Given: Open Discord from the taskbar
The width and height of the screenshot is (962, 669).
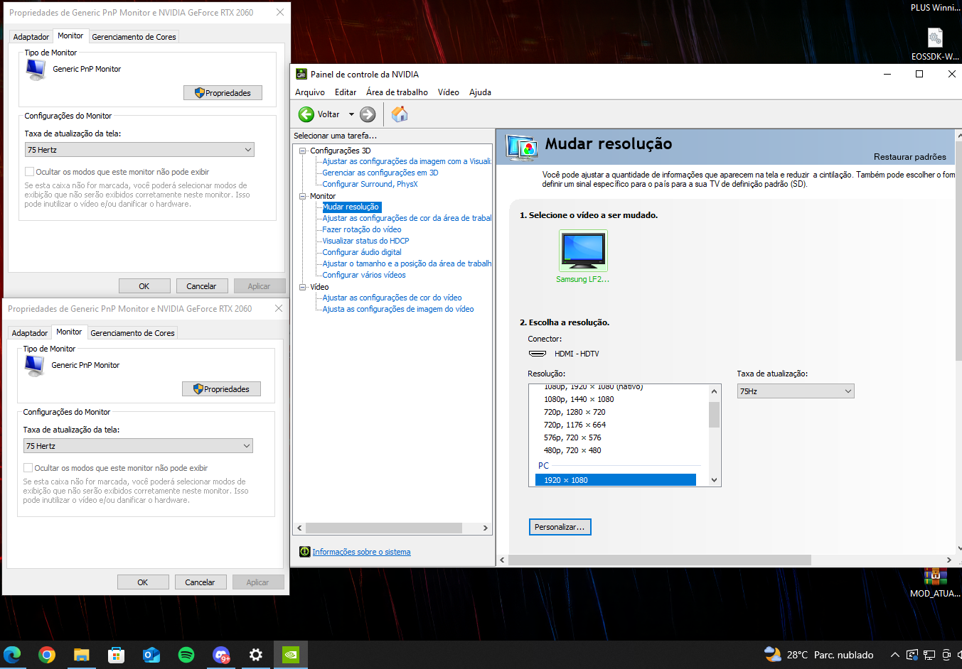Looking at the screenshot, I should point(221,655).
